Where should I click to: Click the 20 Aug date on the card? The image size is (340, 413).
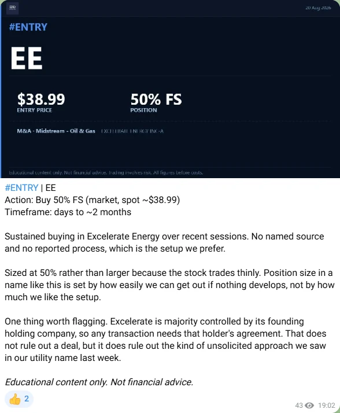click(318, 8)
